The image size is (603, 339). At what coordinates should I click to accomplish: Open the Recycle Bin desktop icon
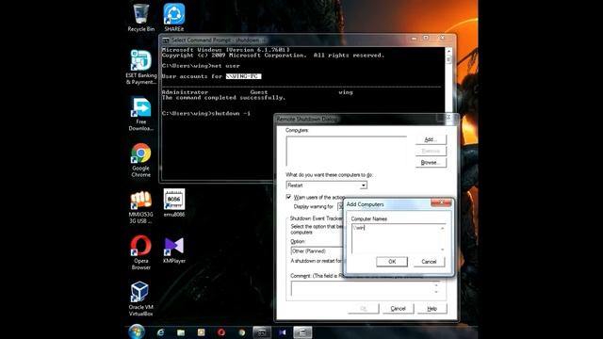point(140,18)
